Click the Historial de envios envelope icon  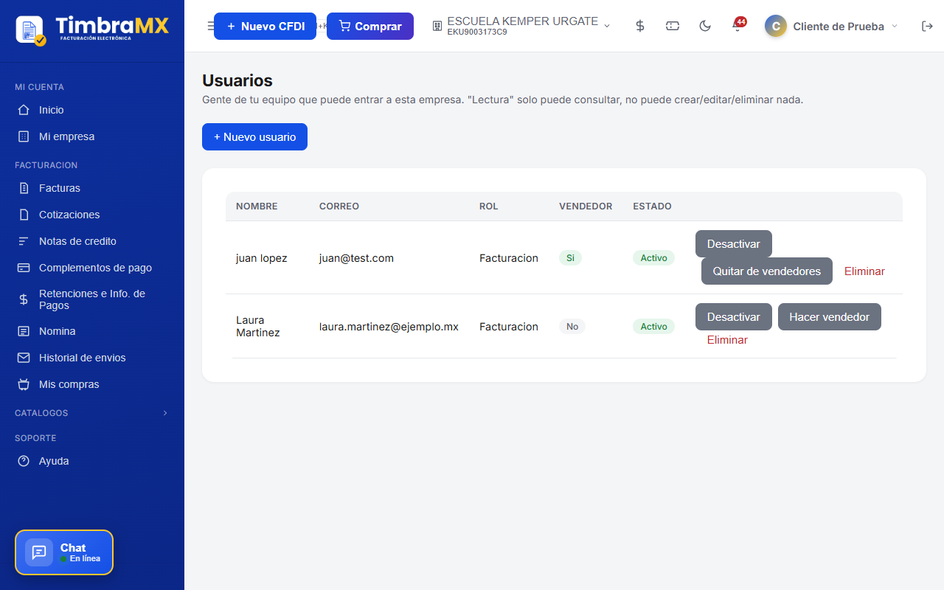(24, 358)
